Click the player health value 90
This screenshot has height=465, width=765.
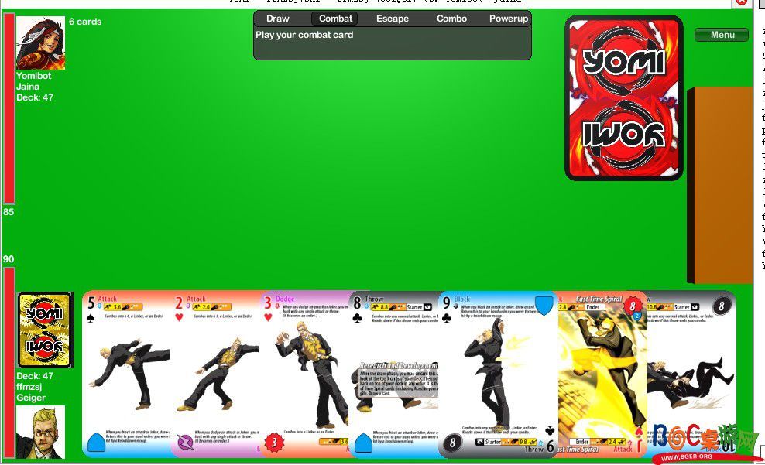[9, 259]
